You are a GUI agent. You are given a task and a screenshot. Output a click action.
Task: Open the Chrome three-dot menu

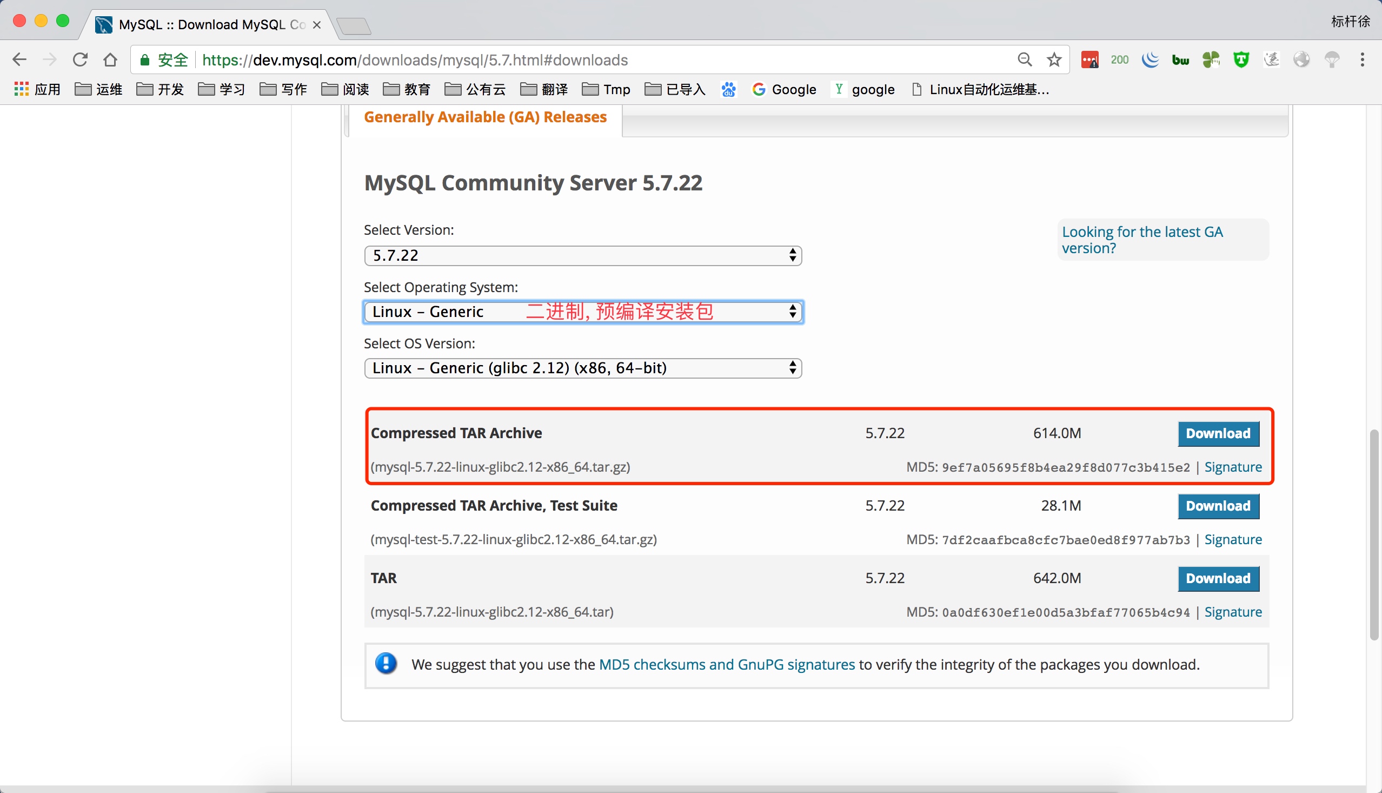1363,60
